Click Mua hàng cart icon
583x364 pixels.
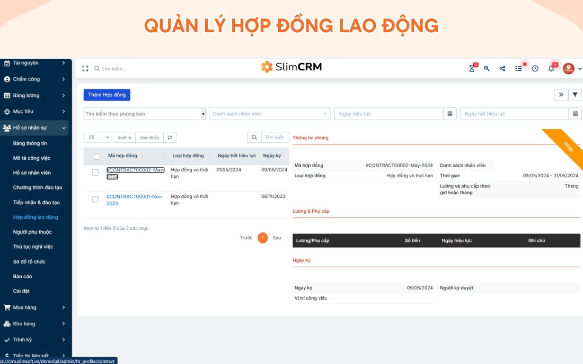7,307
